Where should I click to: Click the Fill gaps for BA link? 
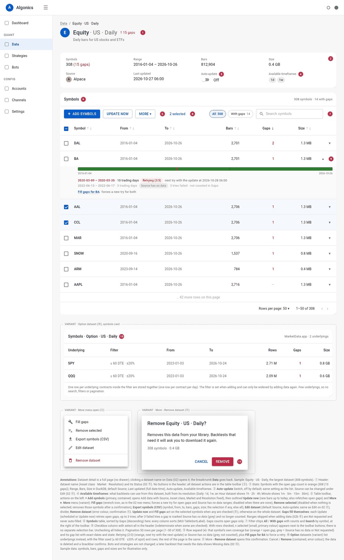click(88, 192)
